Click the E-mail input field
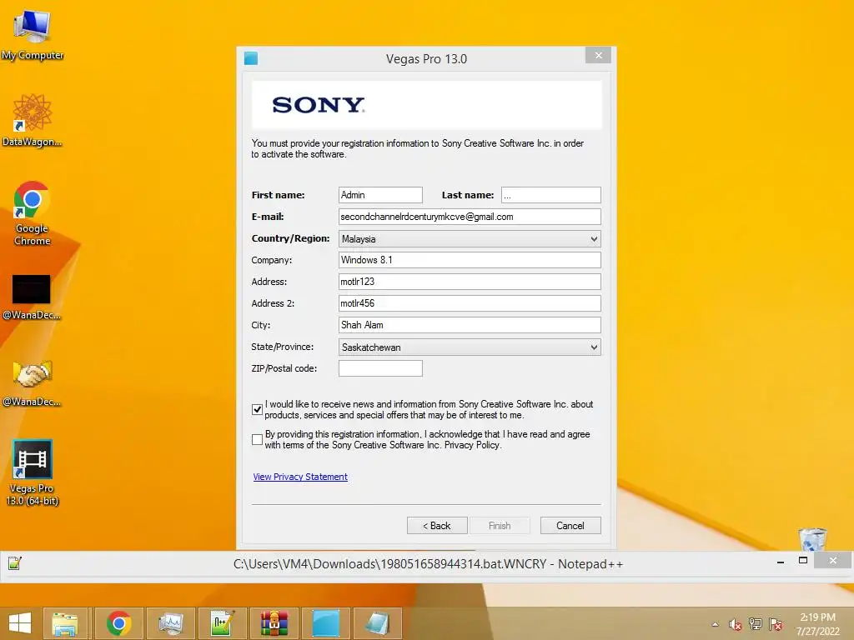This screenshot has width=854, height=640. [x=470, y=217]
